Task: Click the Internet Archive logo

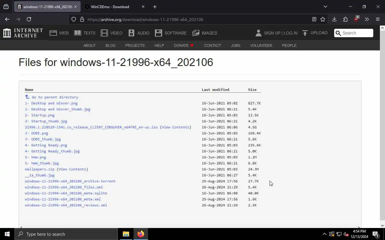Action: click(23, 33)
